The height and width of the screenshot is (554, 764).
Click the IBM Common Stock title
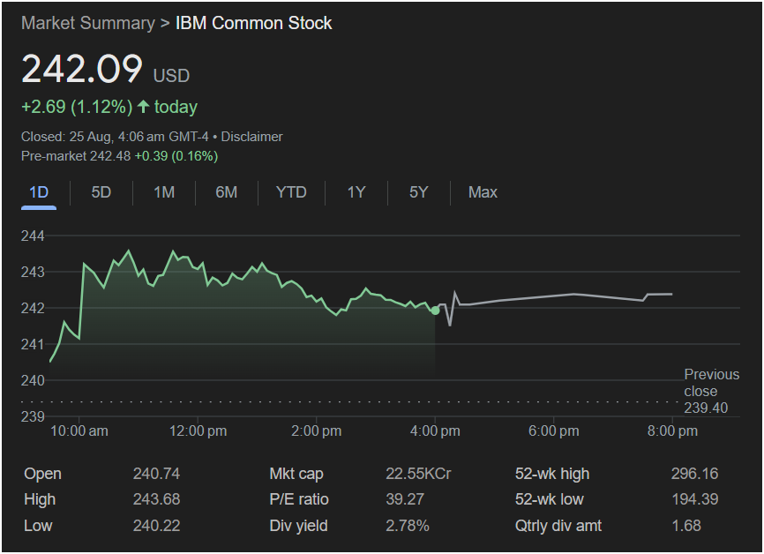point(254,23)
